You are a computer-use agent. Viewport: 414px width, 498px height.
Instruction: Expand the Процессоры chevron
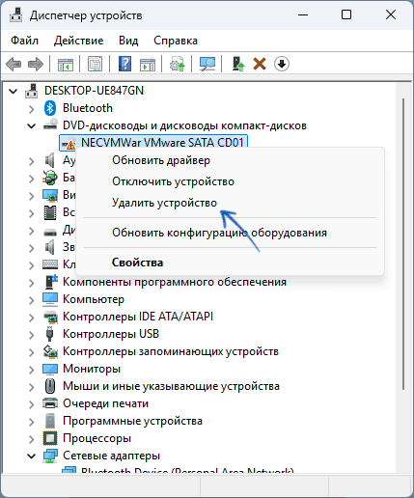tap(31, 439)
